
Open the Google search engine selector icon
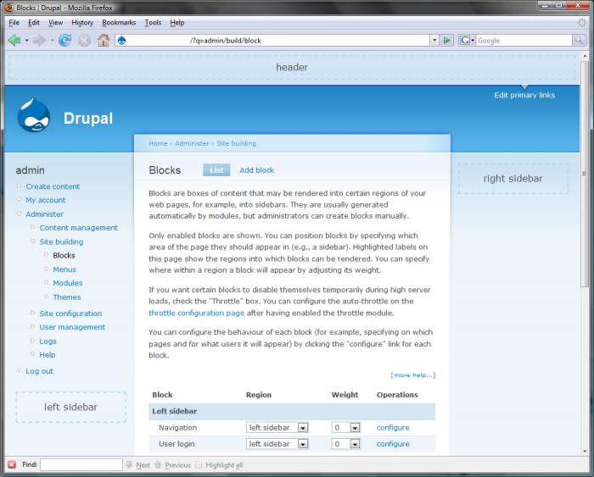tap(467, 41)
